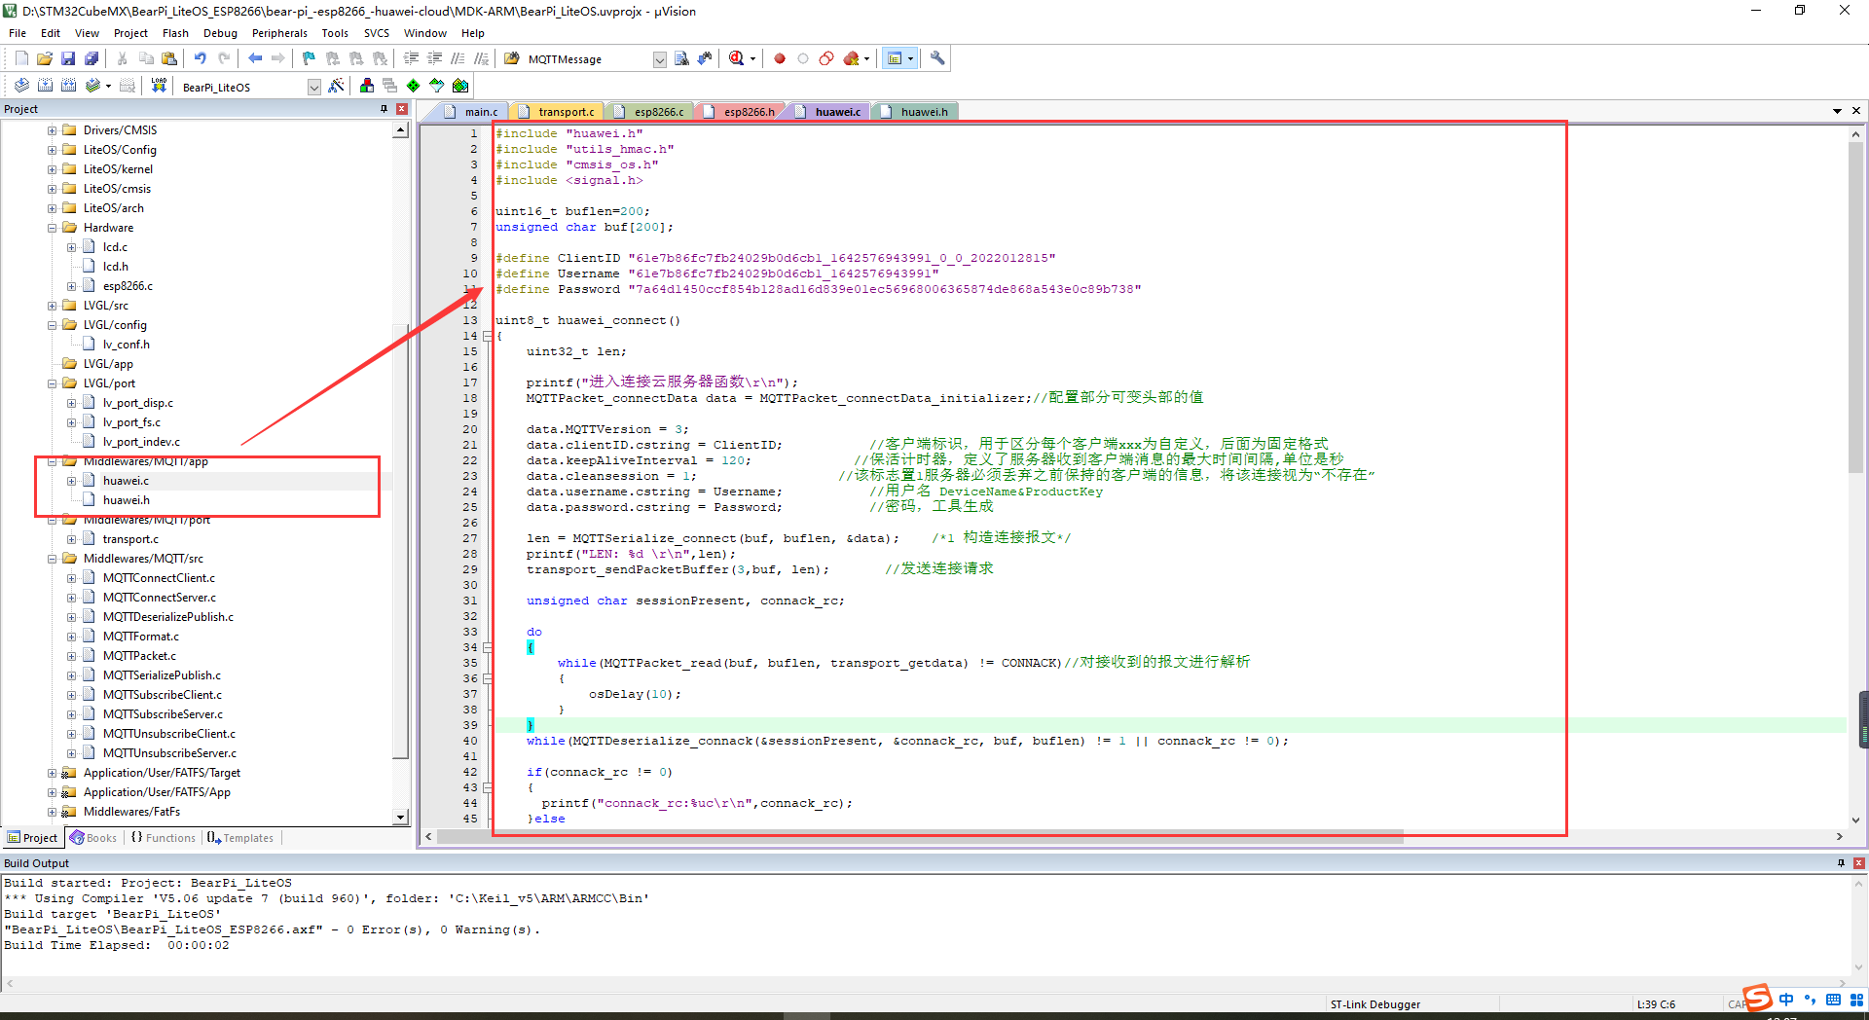This screenshot has width=1869, height=1020.
Task: Collapse the LVGL/port group
Action: (52, 383)
